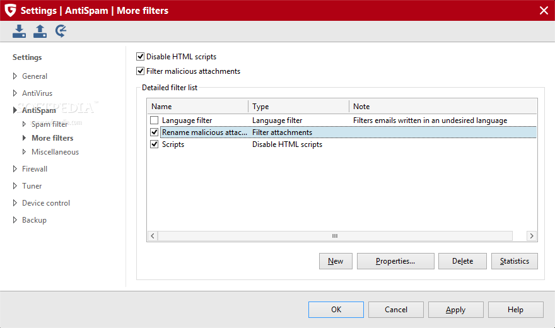
Task: Sort by the Type column header
Action: click(298, 107)
